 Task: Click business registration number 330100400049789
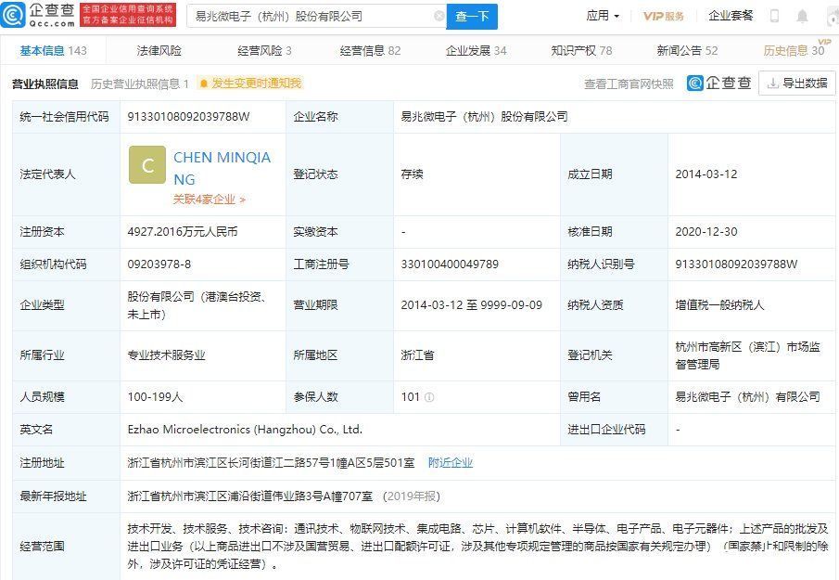pos(450,264)
